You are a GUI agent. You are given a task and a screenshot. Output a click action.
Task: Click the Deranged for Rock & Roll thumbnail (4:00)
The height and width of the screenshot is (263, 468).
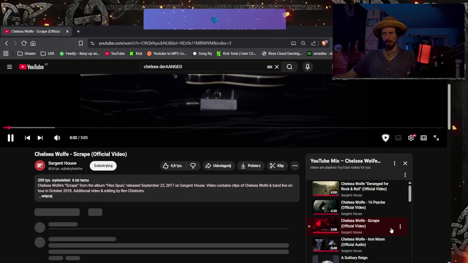pyautogui.click(x=325, y=189)
